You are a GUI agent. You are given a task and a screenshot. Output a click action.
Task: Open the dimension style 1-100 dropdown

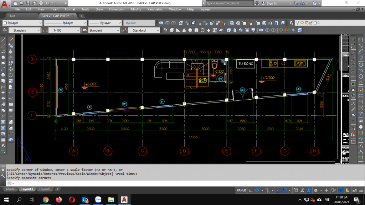point(64,30)
